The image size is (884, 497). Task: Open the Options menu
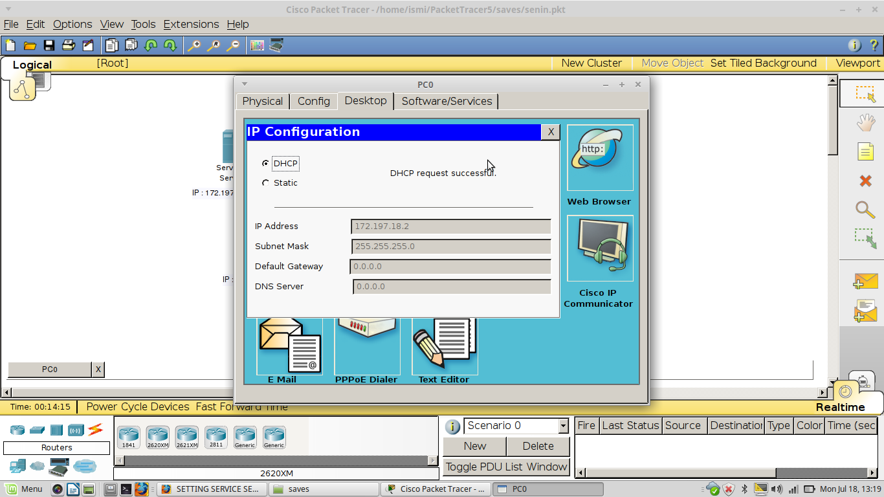click(72, 24)
